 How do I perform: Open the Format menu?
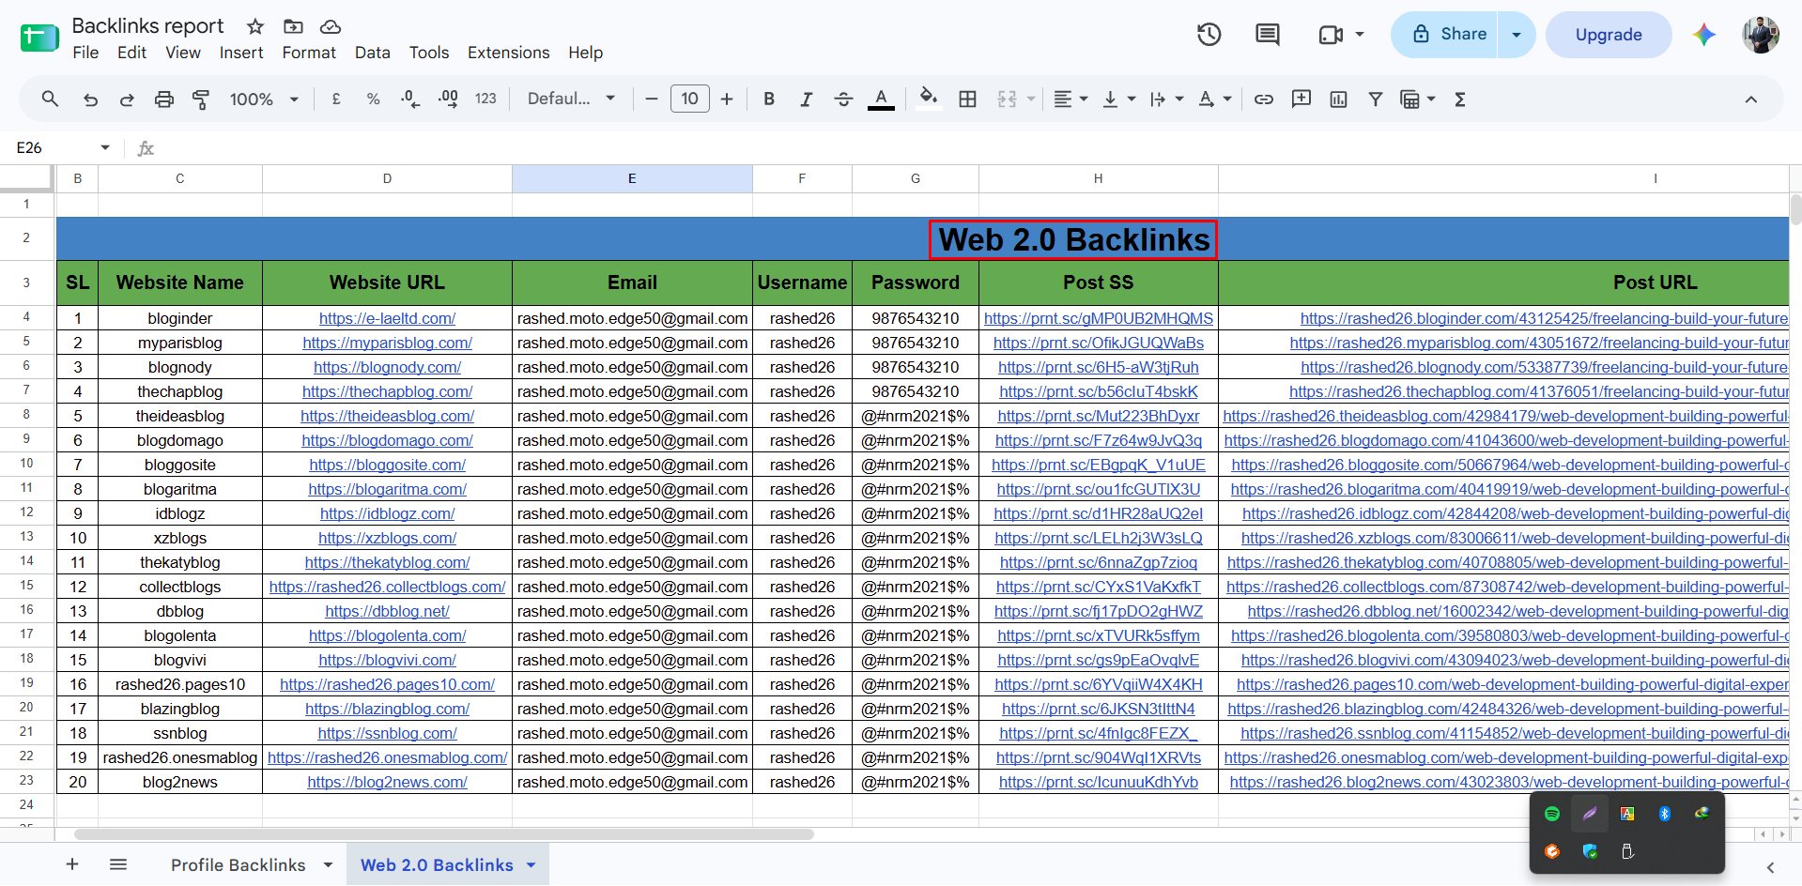(309, 53)
